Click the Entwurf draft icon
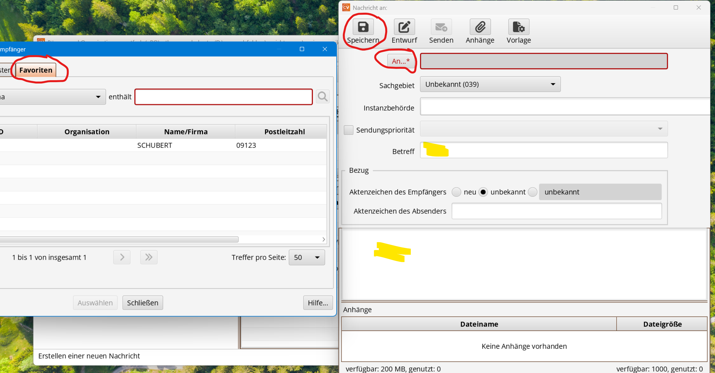Viewport: 715px width, 373px height. point(404,27)
